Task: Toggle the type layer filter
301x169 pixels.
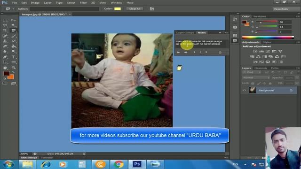Action: click(279, 72)
